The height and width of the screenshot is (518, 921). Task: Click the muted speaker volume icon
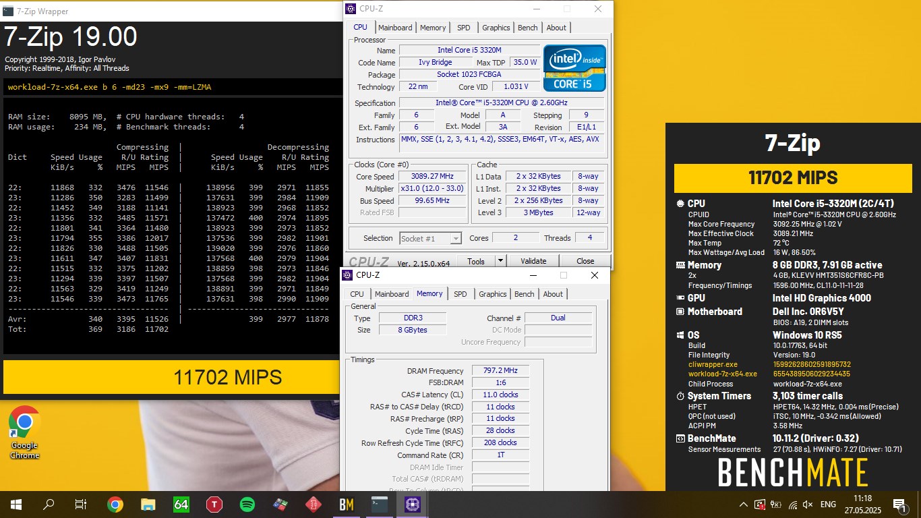(808, 505)
